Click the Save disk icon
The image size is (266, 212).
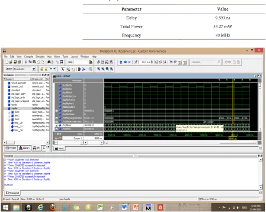(x=15, y=62)
